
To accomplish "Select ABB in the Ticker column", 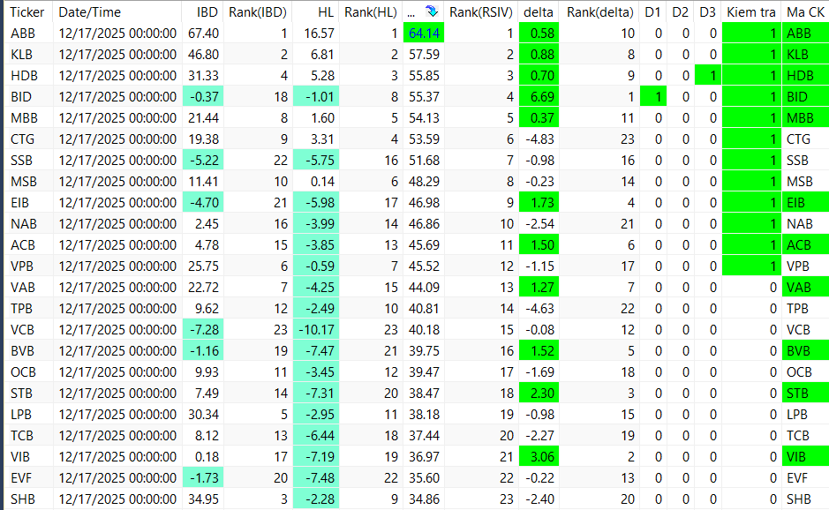I will pos(23,34).
